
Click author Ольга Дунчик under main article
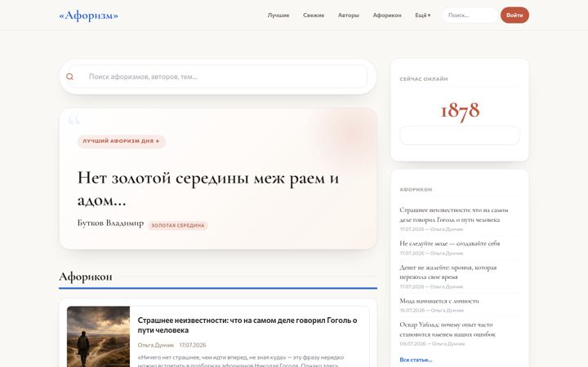[156, 345]
